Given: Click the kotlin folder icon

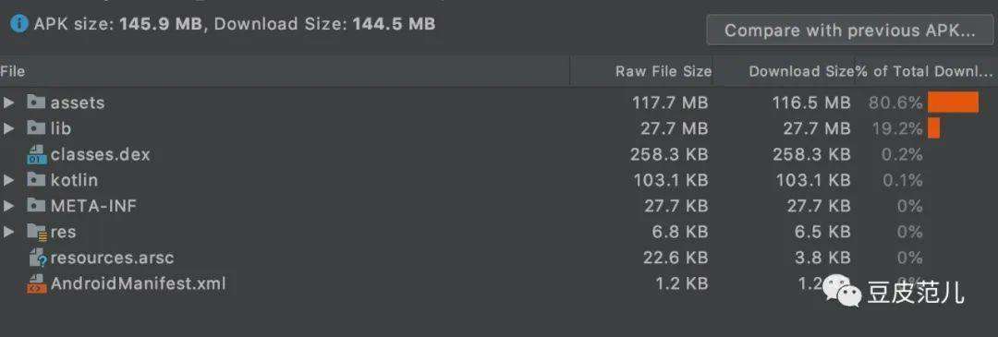Looking at the screenshot, I should point(36,180).
